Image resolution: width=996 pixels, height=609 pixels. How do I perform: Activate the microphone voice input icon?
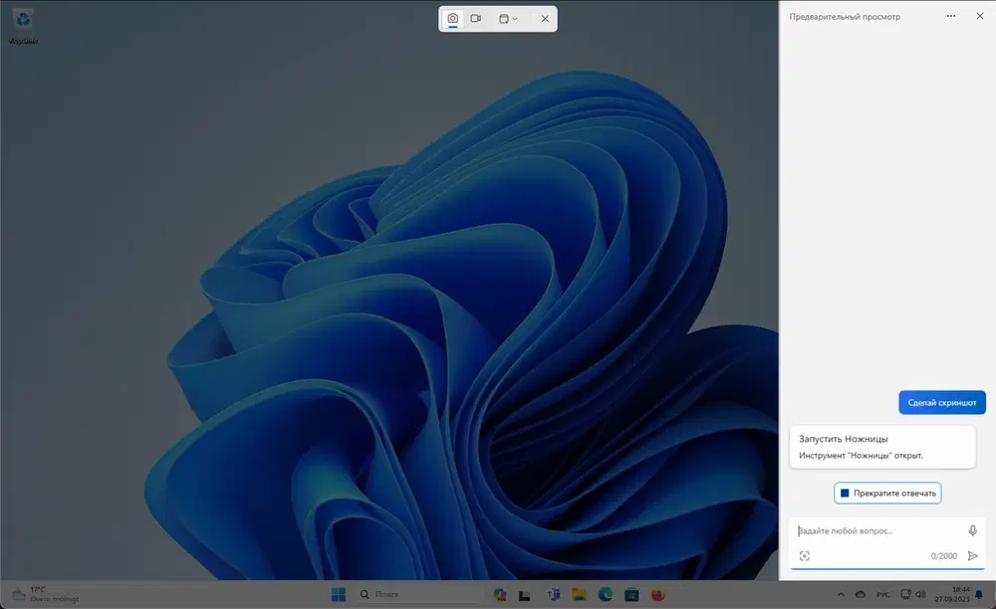pos(972,531)
